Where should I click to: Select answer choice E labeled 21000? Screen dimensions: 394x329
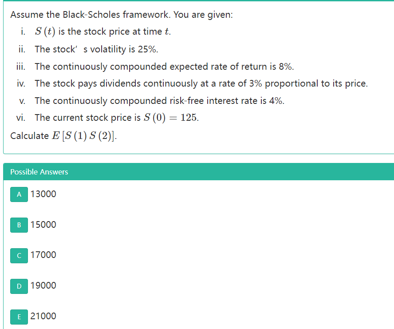43,316
